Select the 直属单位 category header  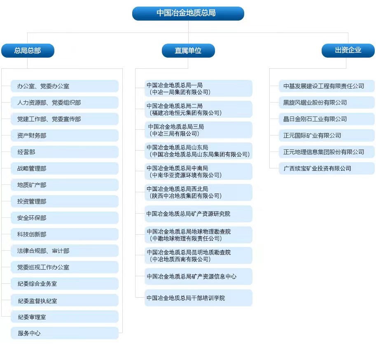pyautogui.click(x=188, y=51)
